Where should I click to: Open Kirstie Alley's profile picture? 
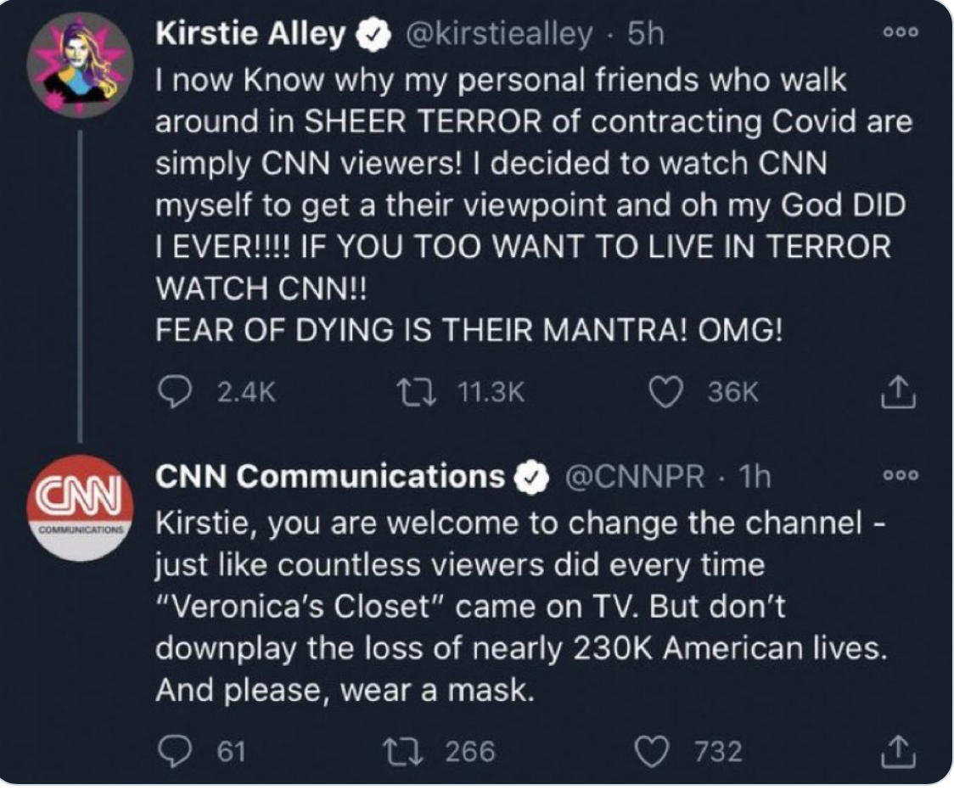(80, 64)
